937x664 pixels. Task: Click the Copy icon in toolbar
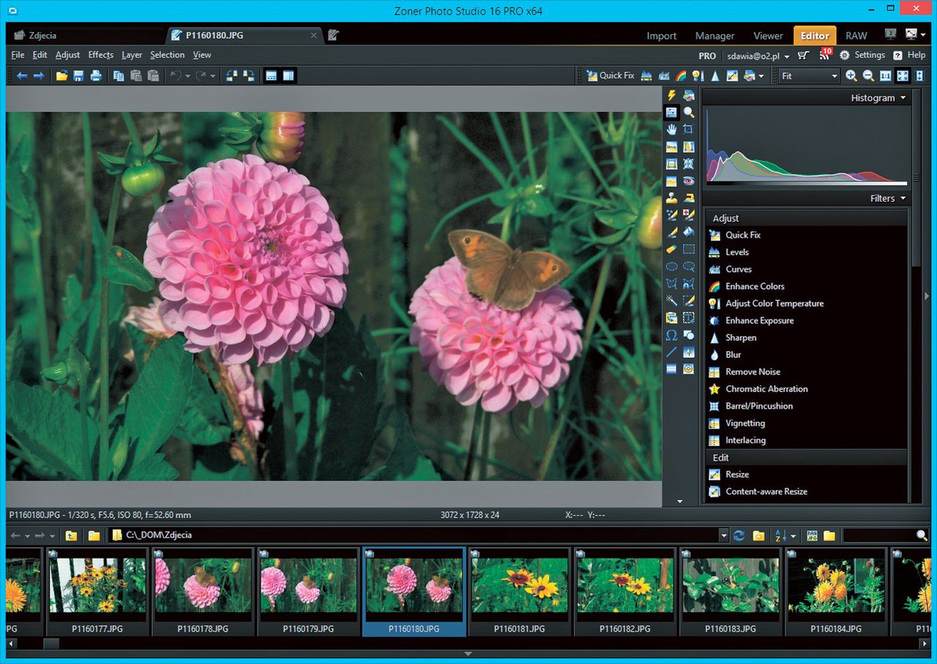[118, 75]
